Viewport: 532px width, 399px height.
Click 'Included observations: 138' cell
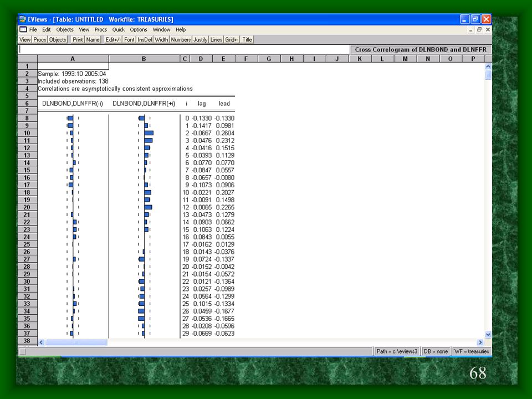point(73,81)
